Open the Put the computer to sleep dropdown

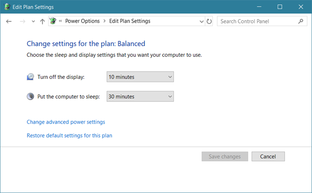(x=140, y=96)
